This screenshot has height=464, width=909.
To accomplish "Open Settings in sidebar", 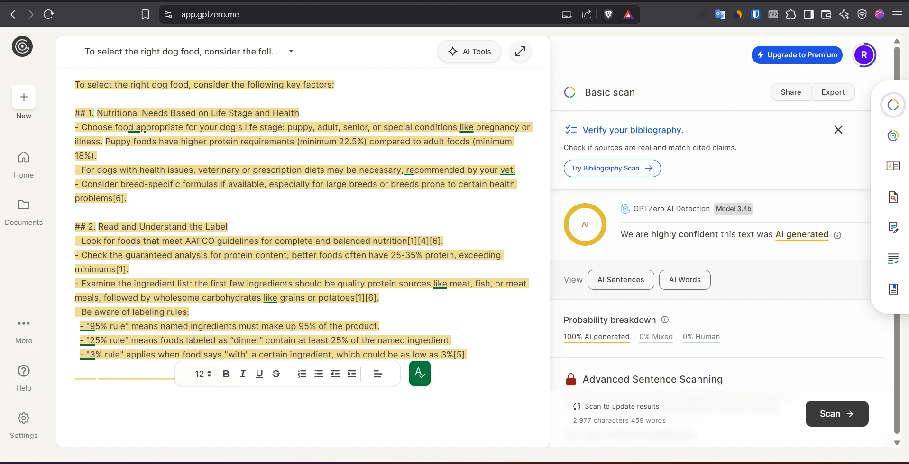I will pos(24,425).
